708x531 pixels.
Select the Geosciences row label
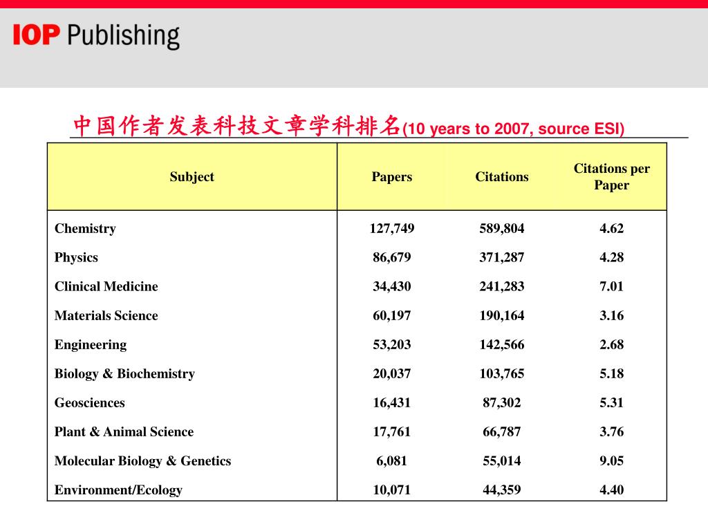[x=89, y=403]
